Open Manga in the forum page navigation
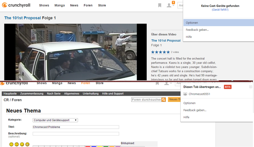 coord(57,83)
